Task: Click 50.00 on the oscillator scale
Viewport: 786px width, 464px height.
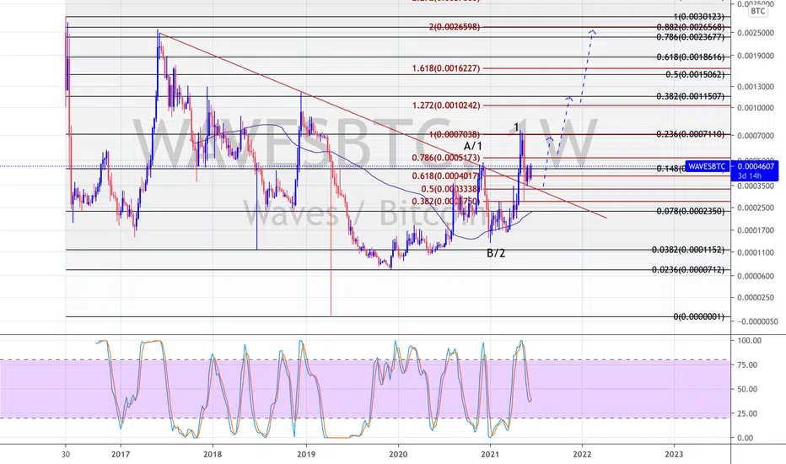Action: (x=748, y=389)
